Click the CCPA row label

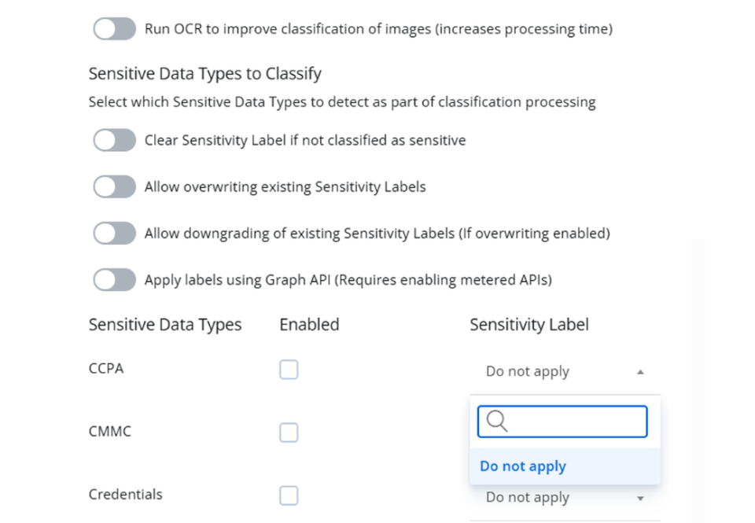tap(105, 368)
